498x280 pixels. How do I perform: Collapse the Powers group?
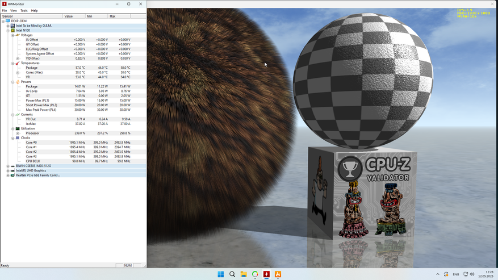(13, 82)
